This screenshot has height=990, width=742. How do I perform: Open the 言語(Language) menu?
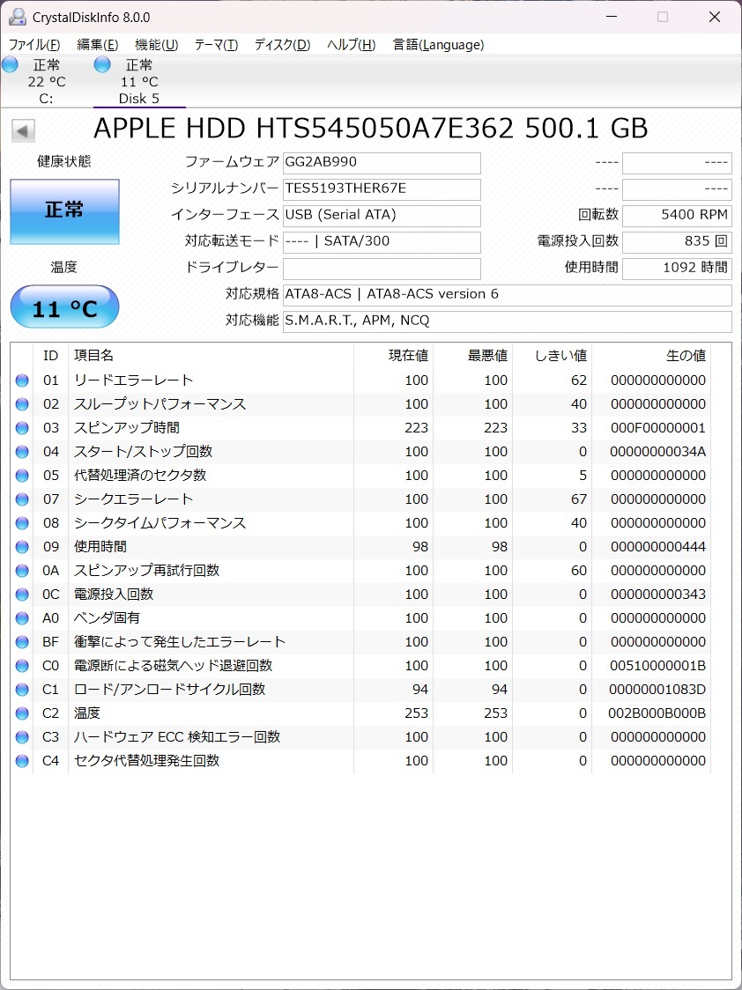click(x=438, y=45)
